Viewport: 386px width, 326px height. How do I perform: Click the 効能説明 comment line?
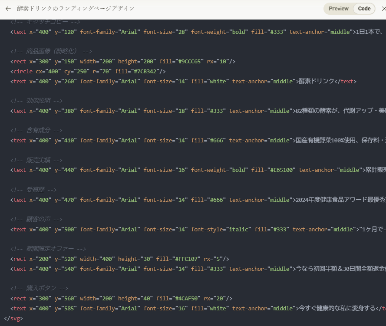pos(36,101)
